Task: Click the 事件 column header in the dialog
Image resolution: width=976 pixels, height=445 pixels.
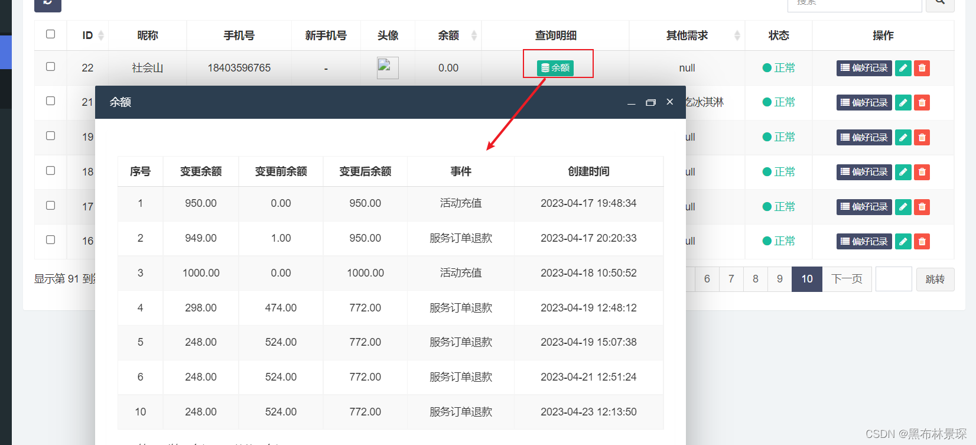Action: click(x=461, y=171)
